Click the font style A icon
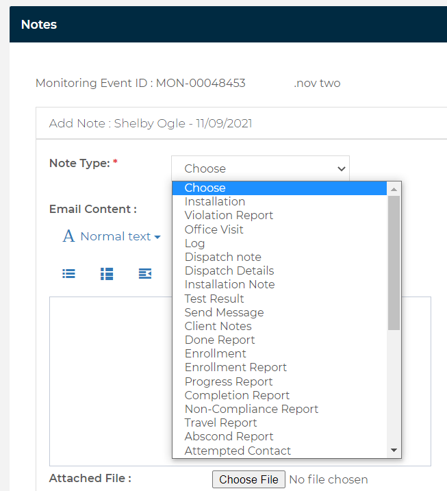The image size is (447, 491). tap(69, 236)
